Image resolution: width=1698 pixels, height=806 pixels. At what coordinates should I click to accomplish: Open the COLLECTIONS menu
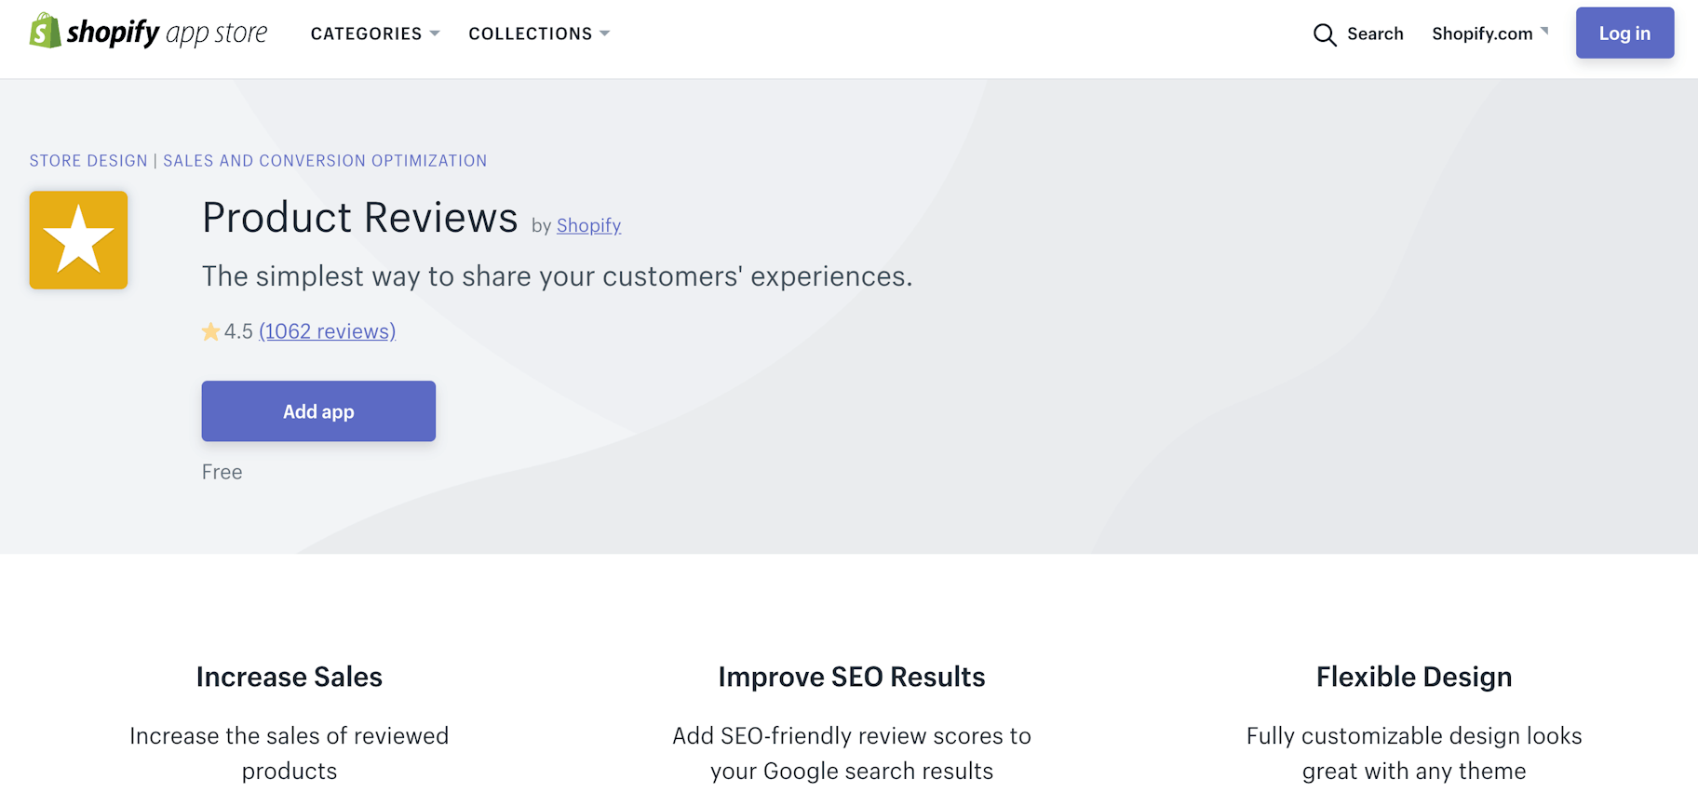point(530,34)
